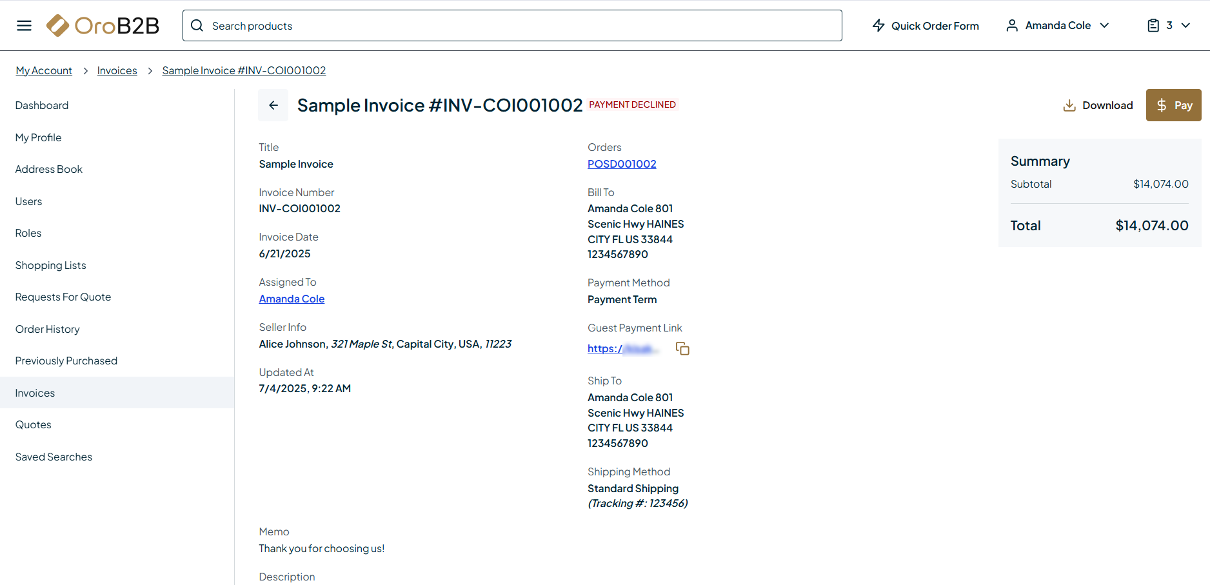
Task: Click the Subtotal $14,074.00 amount
Action: pyautogui.click(x=1161, y=184)
